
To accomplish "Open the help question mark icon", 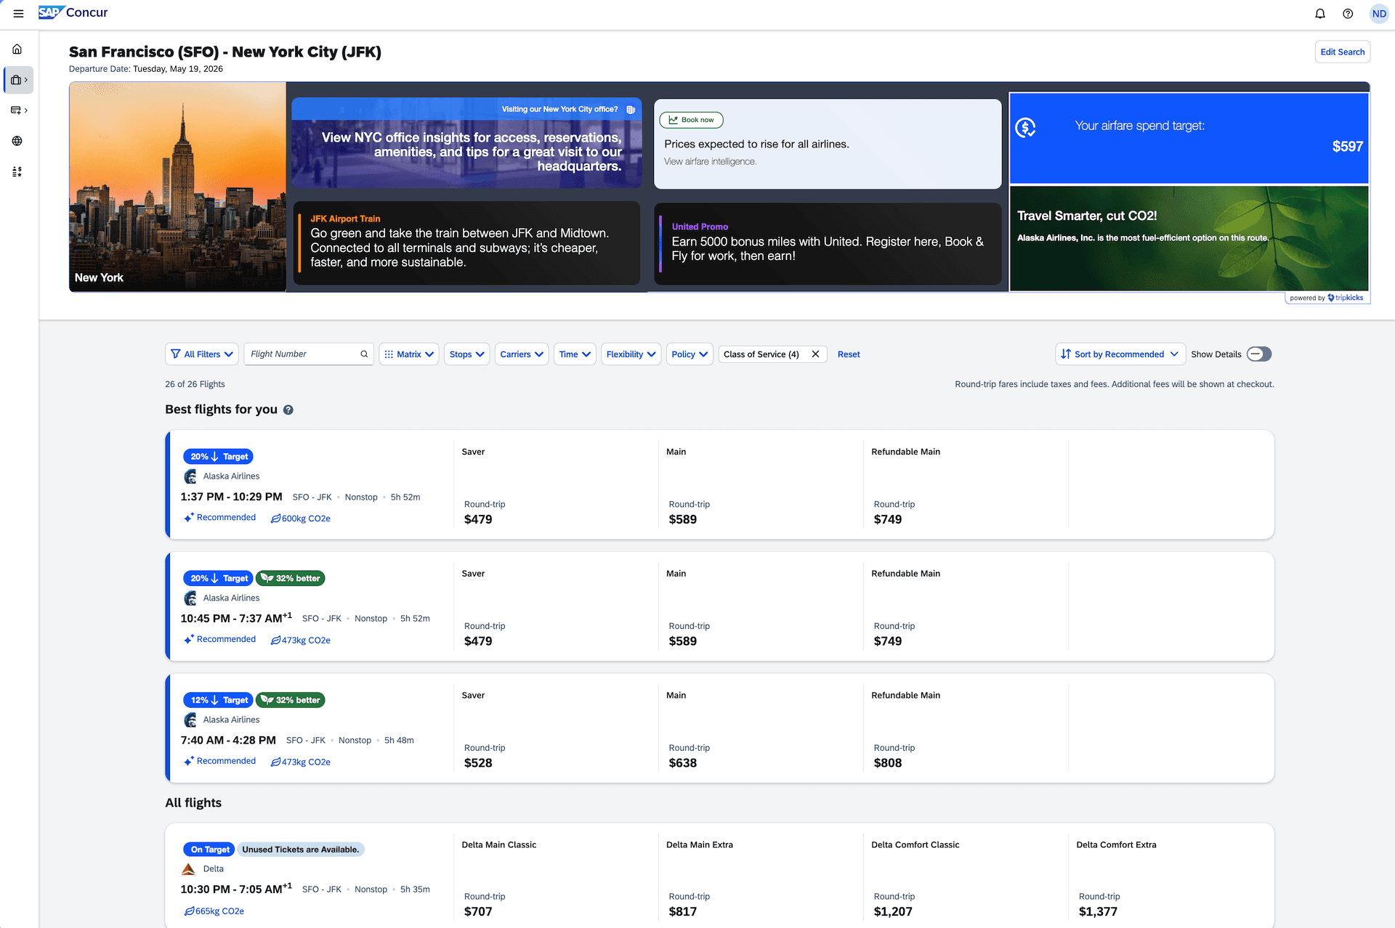I will click(1348, 13).
